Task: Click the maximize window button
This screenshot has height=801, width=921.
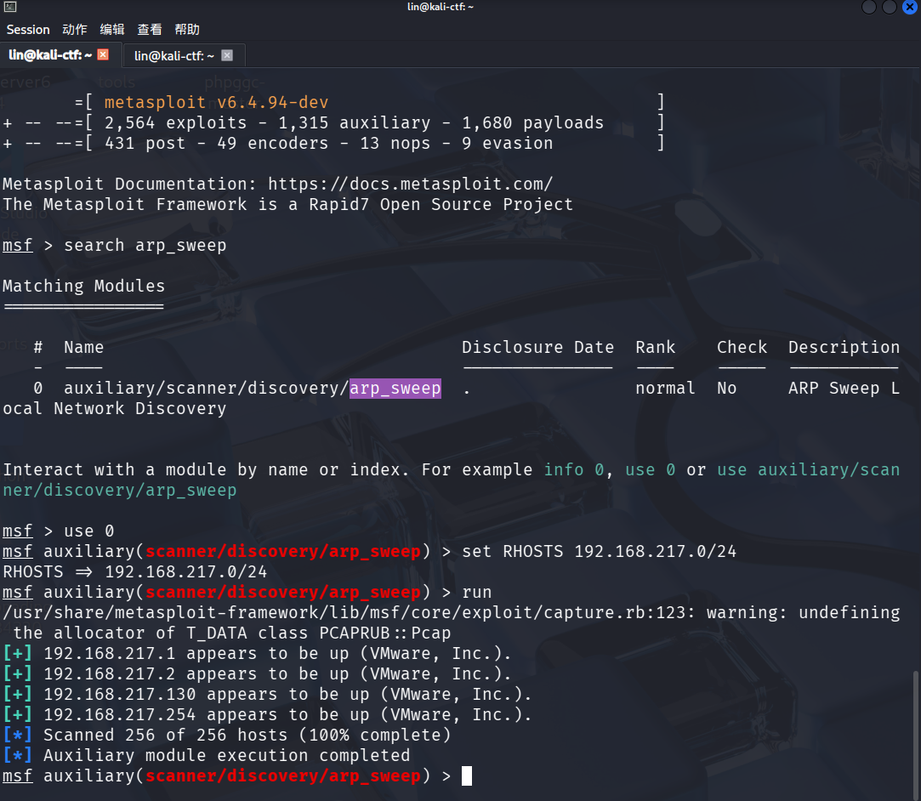Action: click(x=890, y=7)
